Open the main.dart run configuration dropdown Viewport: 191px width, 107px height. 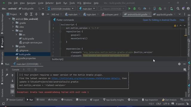tap(87, 9)
